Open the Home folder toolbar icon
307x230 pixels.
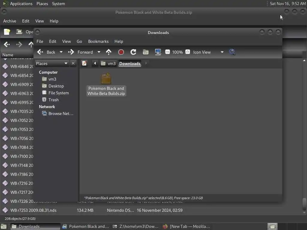pos(146,52)
